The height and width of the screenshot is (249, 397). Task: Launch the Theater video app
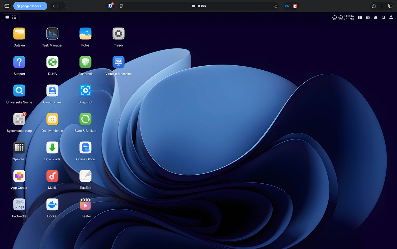85,205
